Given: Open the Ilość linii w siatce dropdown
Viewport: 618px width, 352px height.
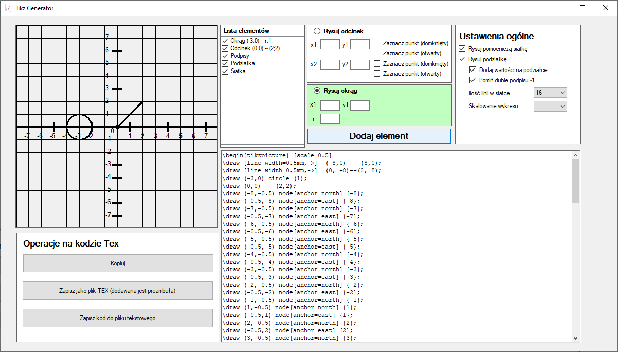Looking at the screenshot, I should (x=551, y=93).
